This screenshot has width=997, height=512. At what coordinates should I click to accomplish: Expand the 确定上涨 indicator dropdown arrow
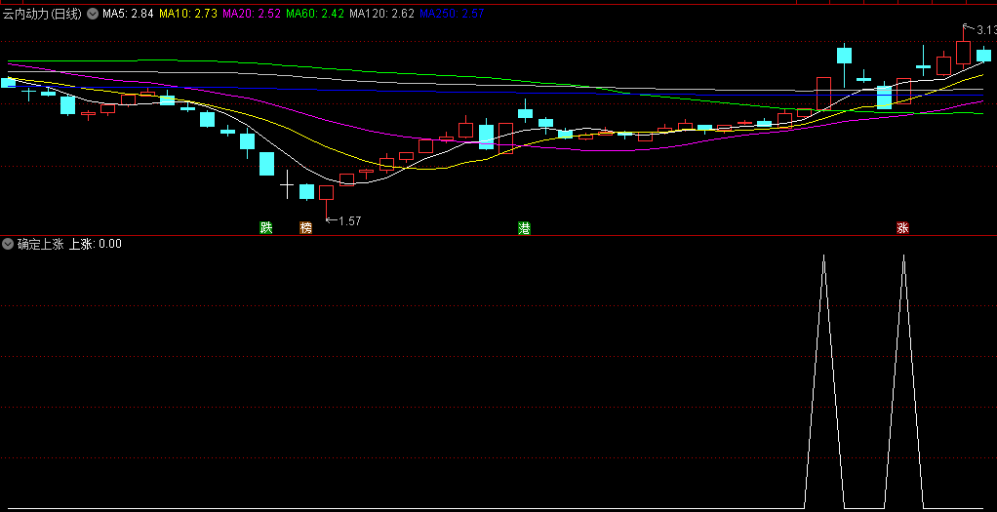8,244
